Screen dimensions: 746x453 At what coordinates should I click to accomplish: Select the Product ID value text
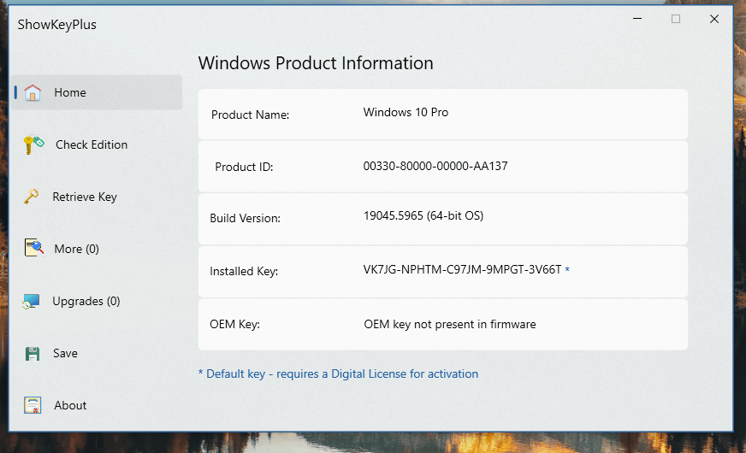pos(435,166)
